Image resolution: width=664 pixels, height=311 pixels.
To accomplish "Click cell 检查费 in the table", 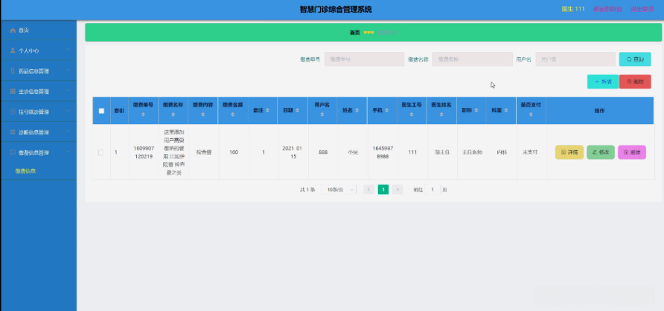I will coord(203,153).
